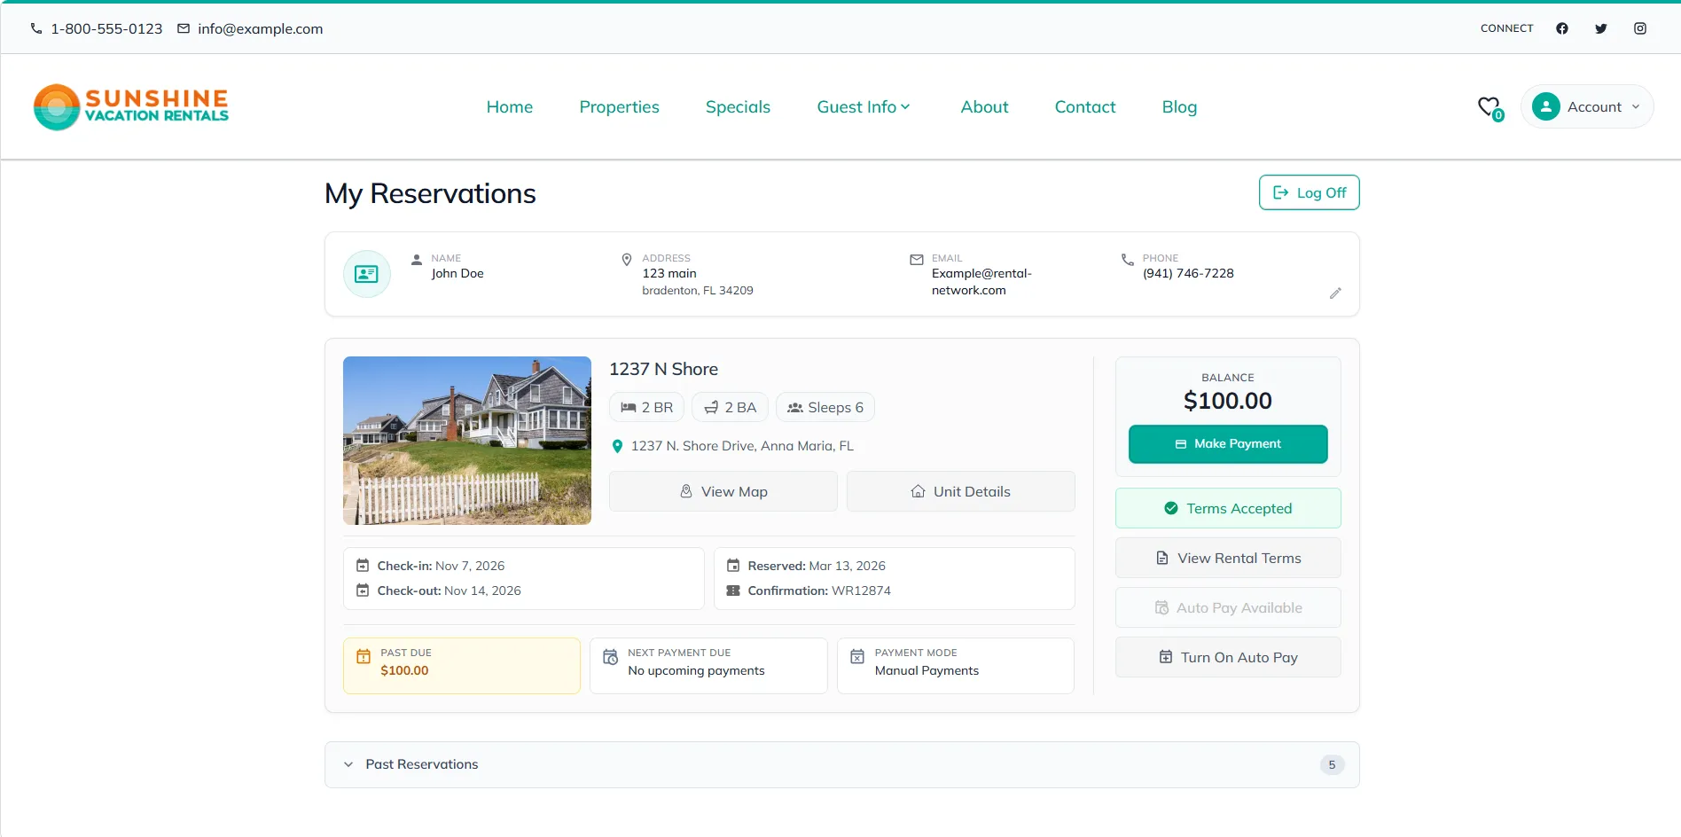Go to the Home page

(510, 107)
